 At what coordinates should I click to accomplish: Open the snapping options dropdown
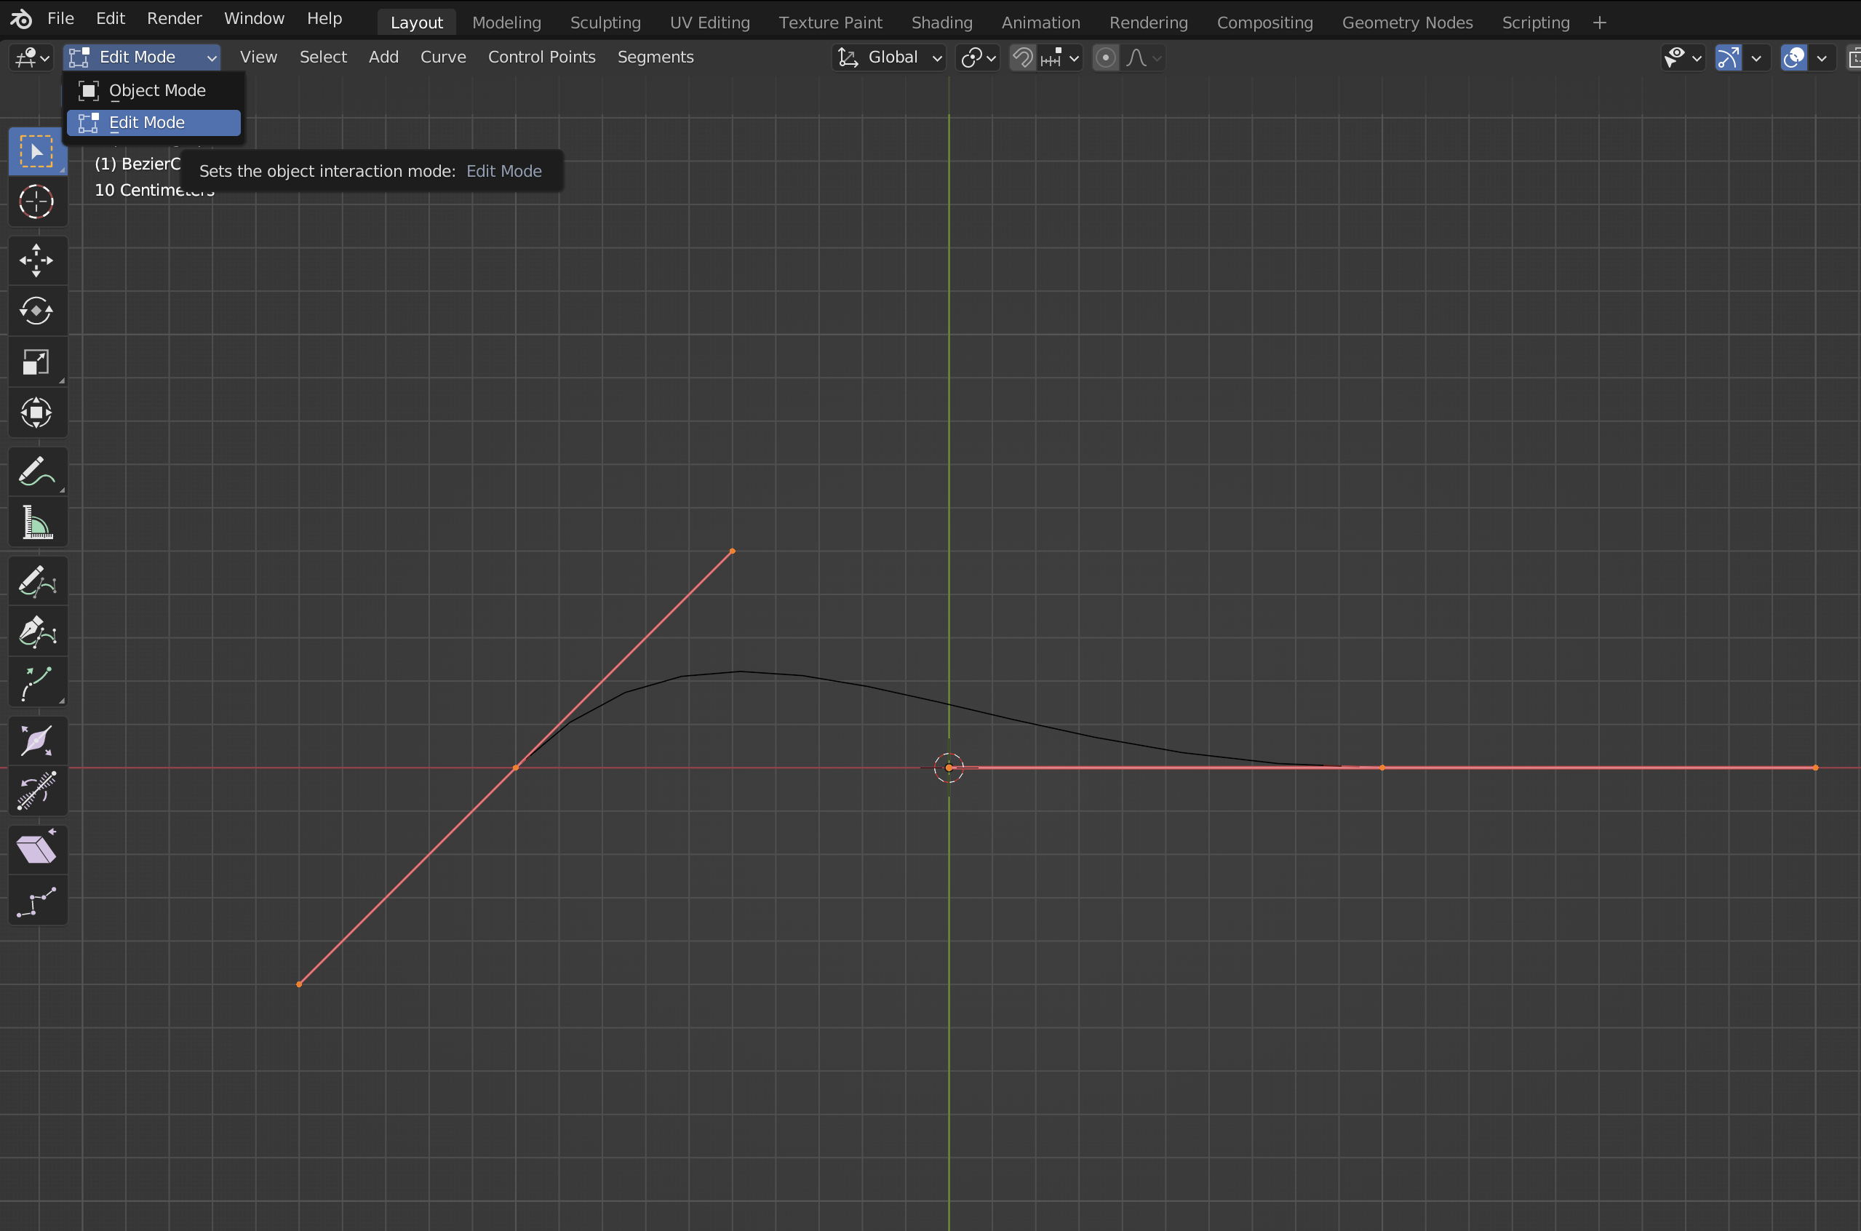point(1059,57)
